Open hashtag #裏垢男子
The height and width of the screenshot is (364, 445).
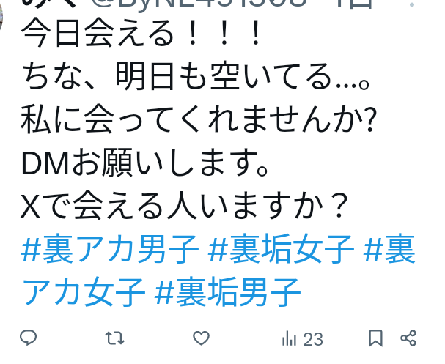coord(227,292)
